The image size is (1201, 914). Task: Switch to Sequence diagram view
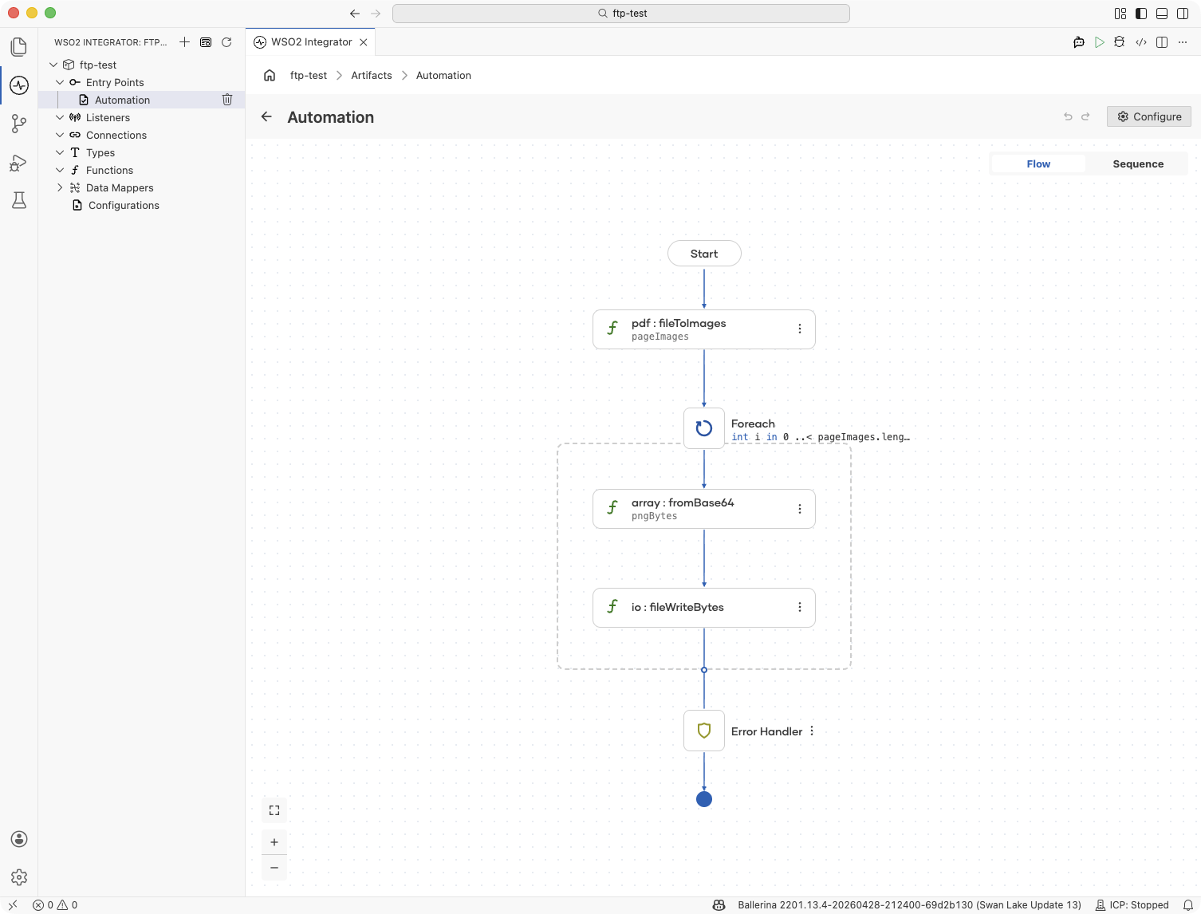click(x=1138, y=164)
